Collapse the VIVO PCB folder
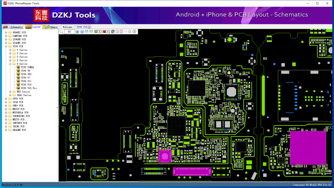 [x=6, y=46]
